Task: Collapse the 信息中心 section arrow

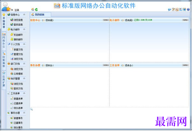Action: 24,14
